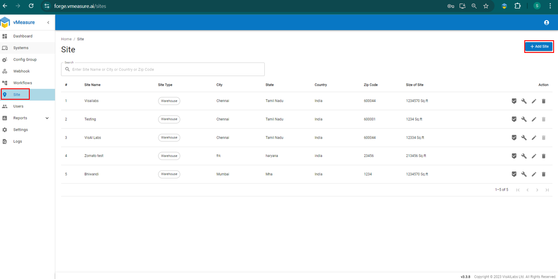This screenshot has width=558, height=279.
Task: Click the Size of Site column header
Action: [414, 85]
